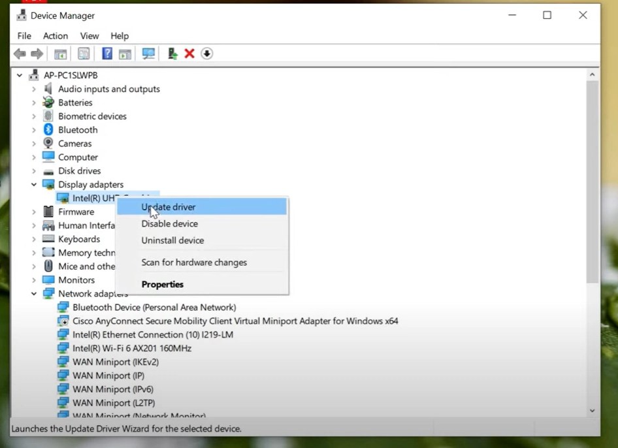Collapse the AP-PC1SLWPB root node

point(20,75)
